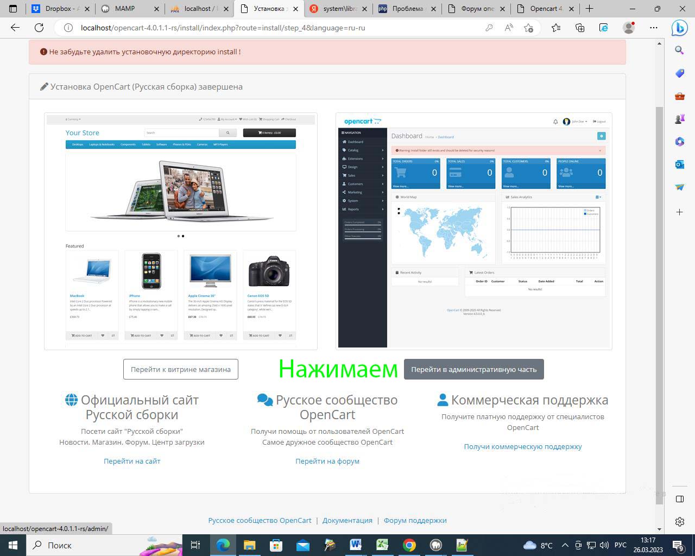Viewport: 695px width, 556px height.
Task: Open the Outlook icon in Edge sidebar
Action: 679,164
